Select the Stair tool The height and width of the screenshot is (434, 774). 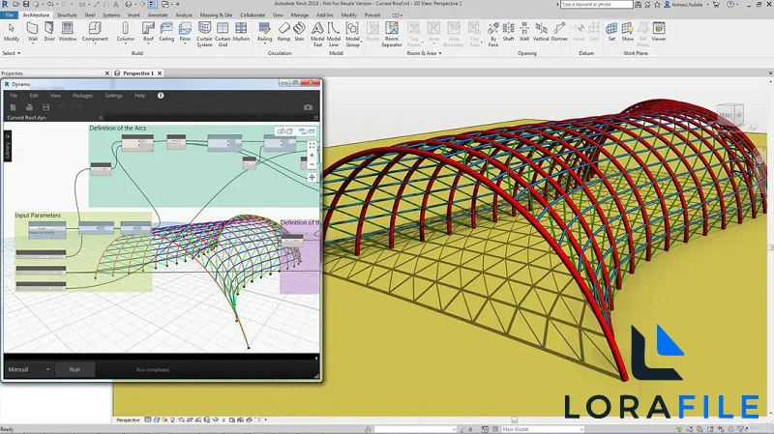point(299,32)
